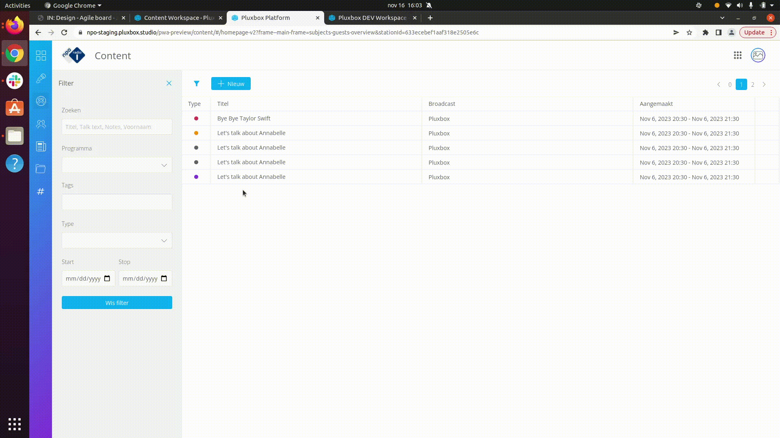Screen dimensions: 780x438
Task: Click the Zoeken search input field
Action: [117, 127]
